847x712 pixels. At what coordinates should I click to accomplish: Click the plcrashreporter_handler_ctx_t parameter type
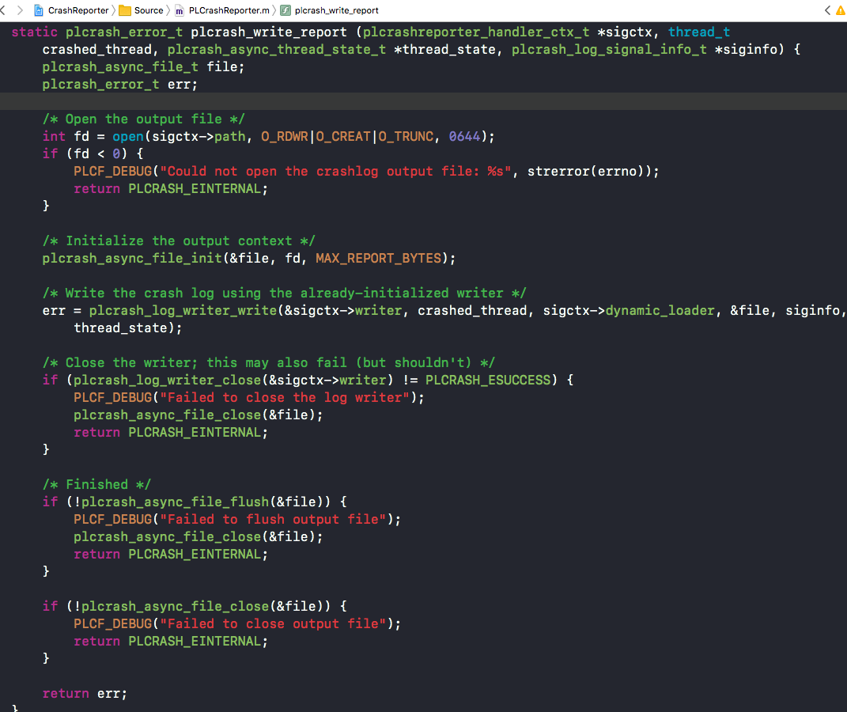(x=476, y=32)
